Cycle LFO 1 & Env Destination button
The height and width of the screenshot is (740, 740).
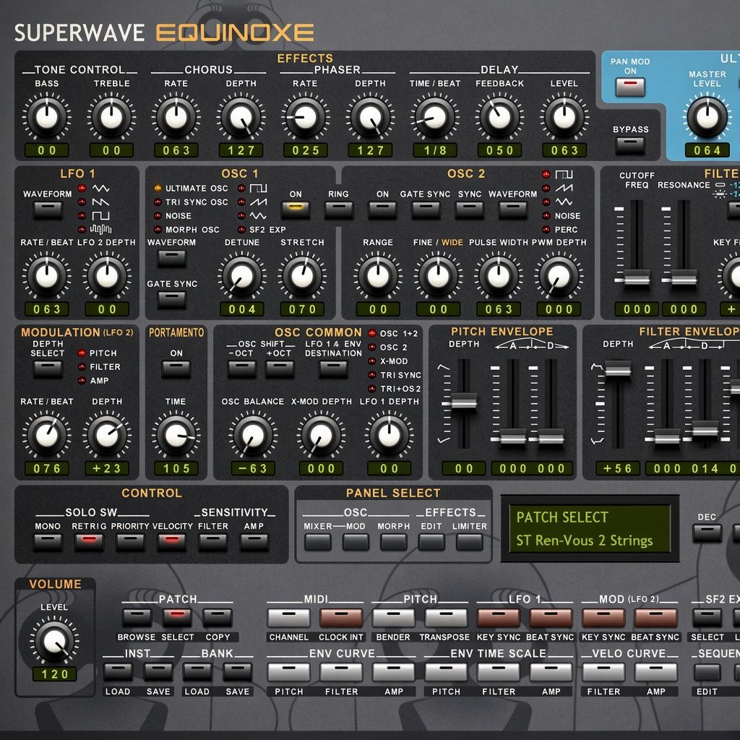[x=333, y=369]
